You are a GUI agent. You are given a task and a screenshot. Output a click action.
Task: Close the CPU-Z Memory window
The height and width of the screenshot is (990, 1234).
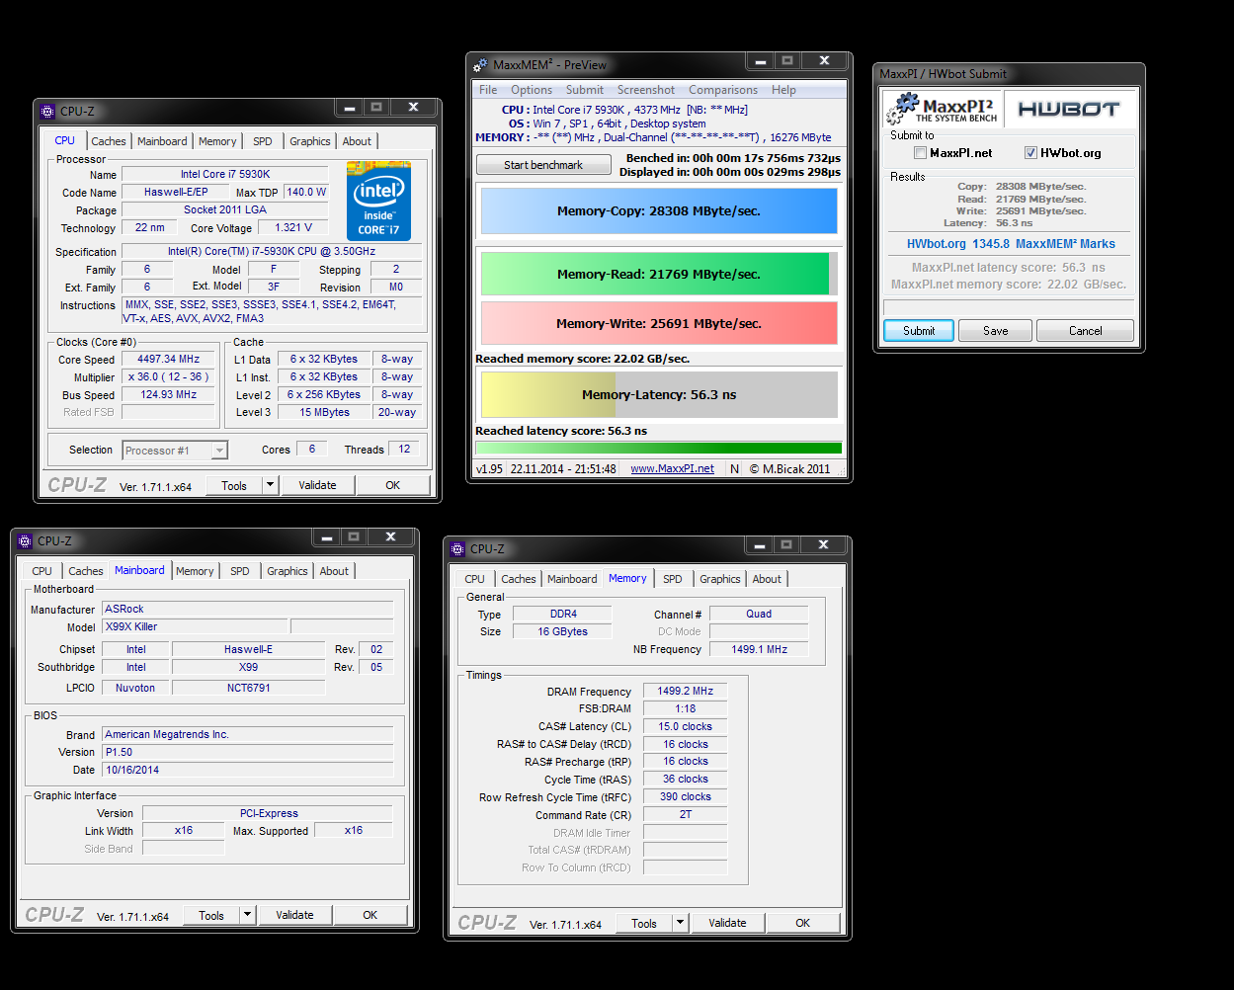[x=824, y=544]
